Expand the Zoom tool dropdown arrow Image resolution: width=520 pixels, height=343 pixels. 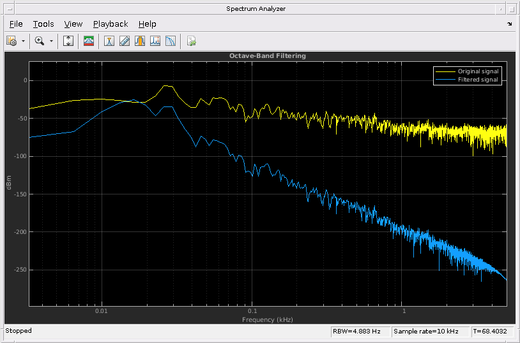coord(51,41)
